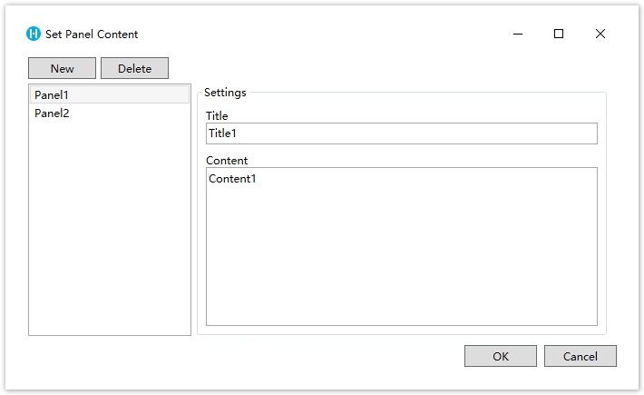Click the Content1 text in Content box
The width and height of the screenshot is (644, 395).
tap(232, 178)
